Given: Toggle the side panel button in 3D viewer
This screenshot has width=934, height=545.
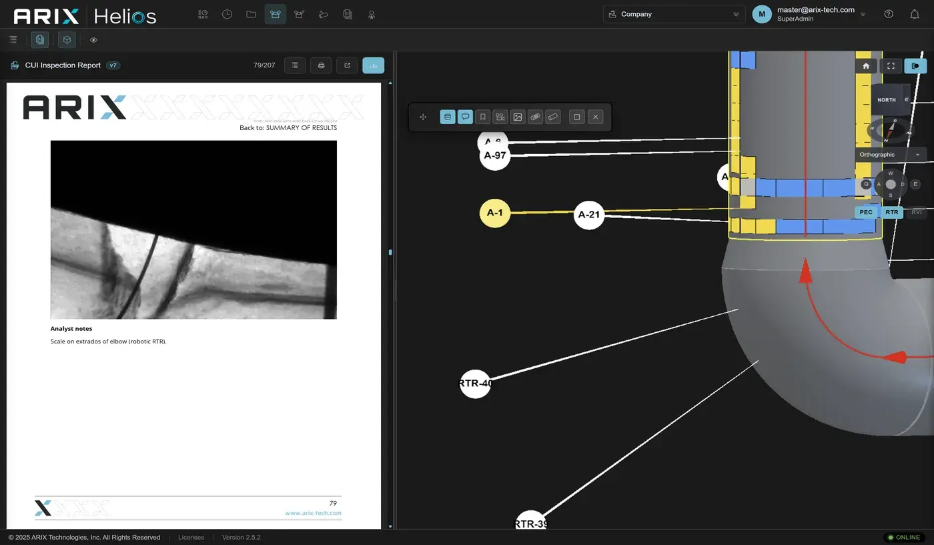Looking at the screenshot, I should [x=916, y=66].
